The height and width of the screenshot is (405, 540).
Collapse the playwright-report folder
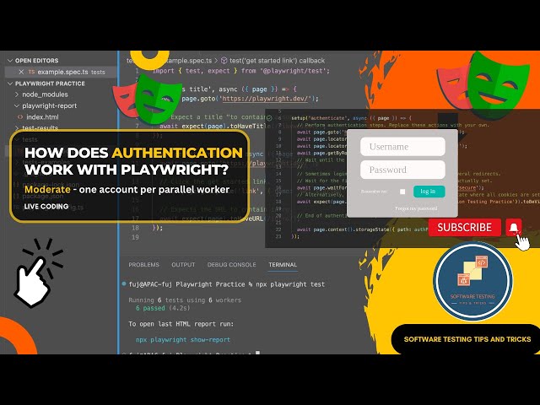pos(17,105)
